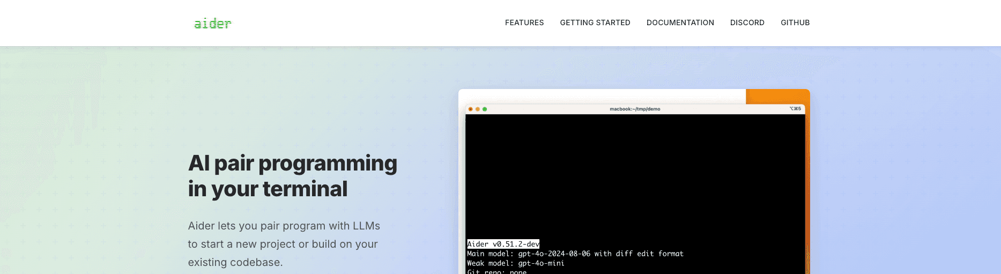Click the green zoom dot in terminal demo
This screenshot has width=1001, height=274.
485,109
